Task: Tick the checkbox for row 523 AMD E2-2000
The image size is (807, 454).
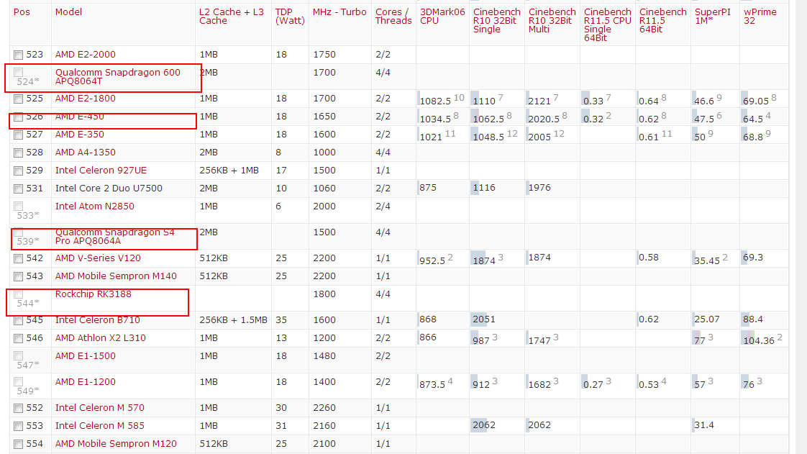Action: coord(19,55)
